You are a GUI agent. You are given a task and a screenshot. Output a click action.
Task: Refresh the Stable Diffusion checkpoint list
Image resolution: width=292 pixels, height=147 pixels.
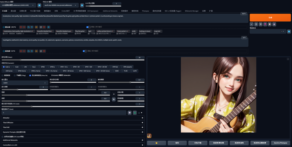pyautogui.click(x=39, y=5)
